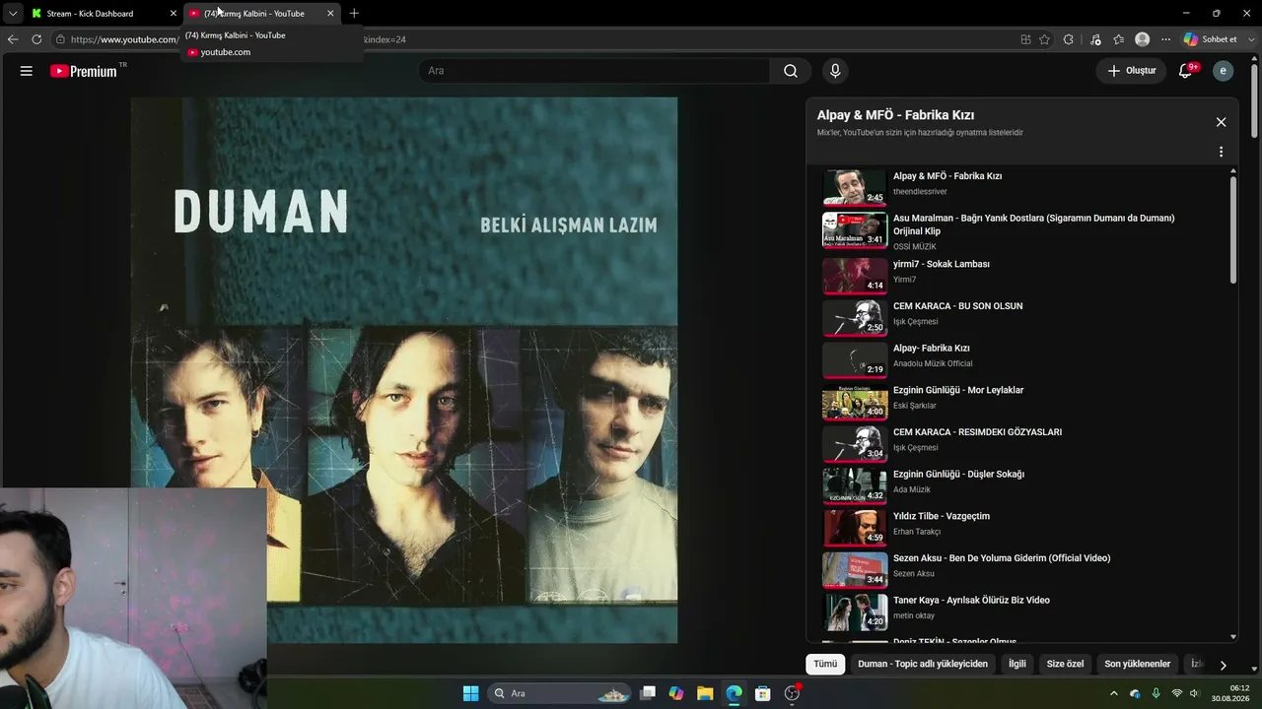1262x709 pixels.
Task: Open the taskbar clock and date
Action: coord(1231,693)
